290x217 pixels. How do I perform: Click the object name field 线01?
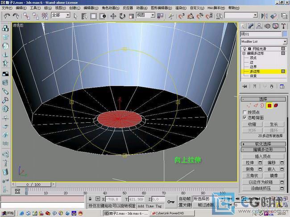tap(261, 34)
